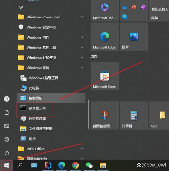This screenshot has height=171, width=169.
Task: Click the Windows 轻松使用 folder label
Action: [x=41, y=58]
